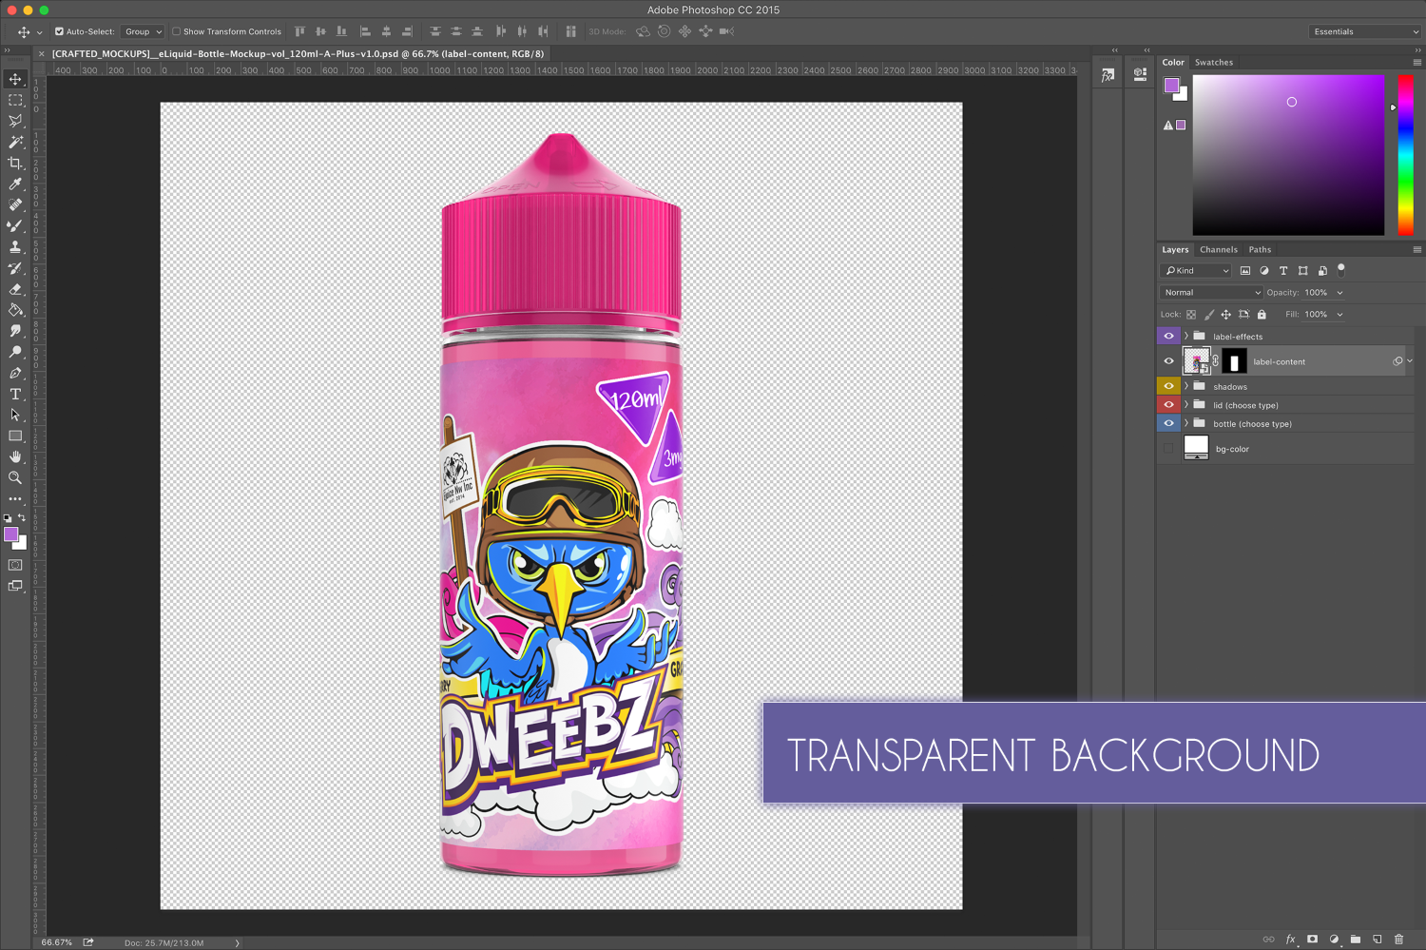Switch to the Channels tab
The height and width of the screenshot is (950, 1426).
(x=1218, y=250)
